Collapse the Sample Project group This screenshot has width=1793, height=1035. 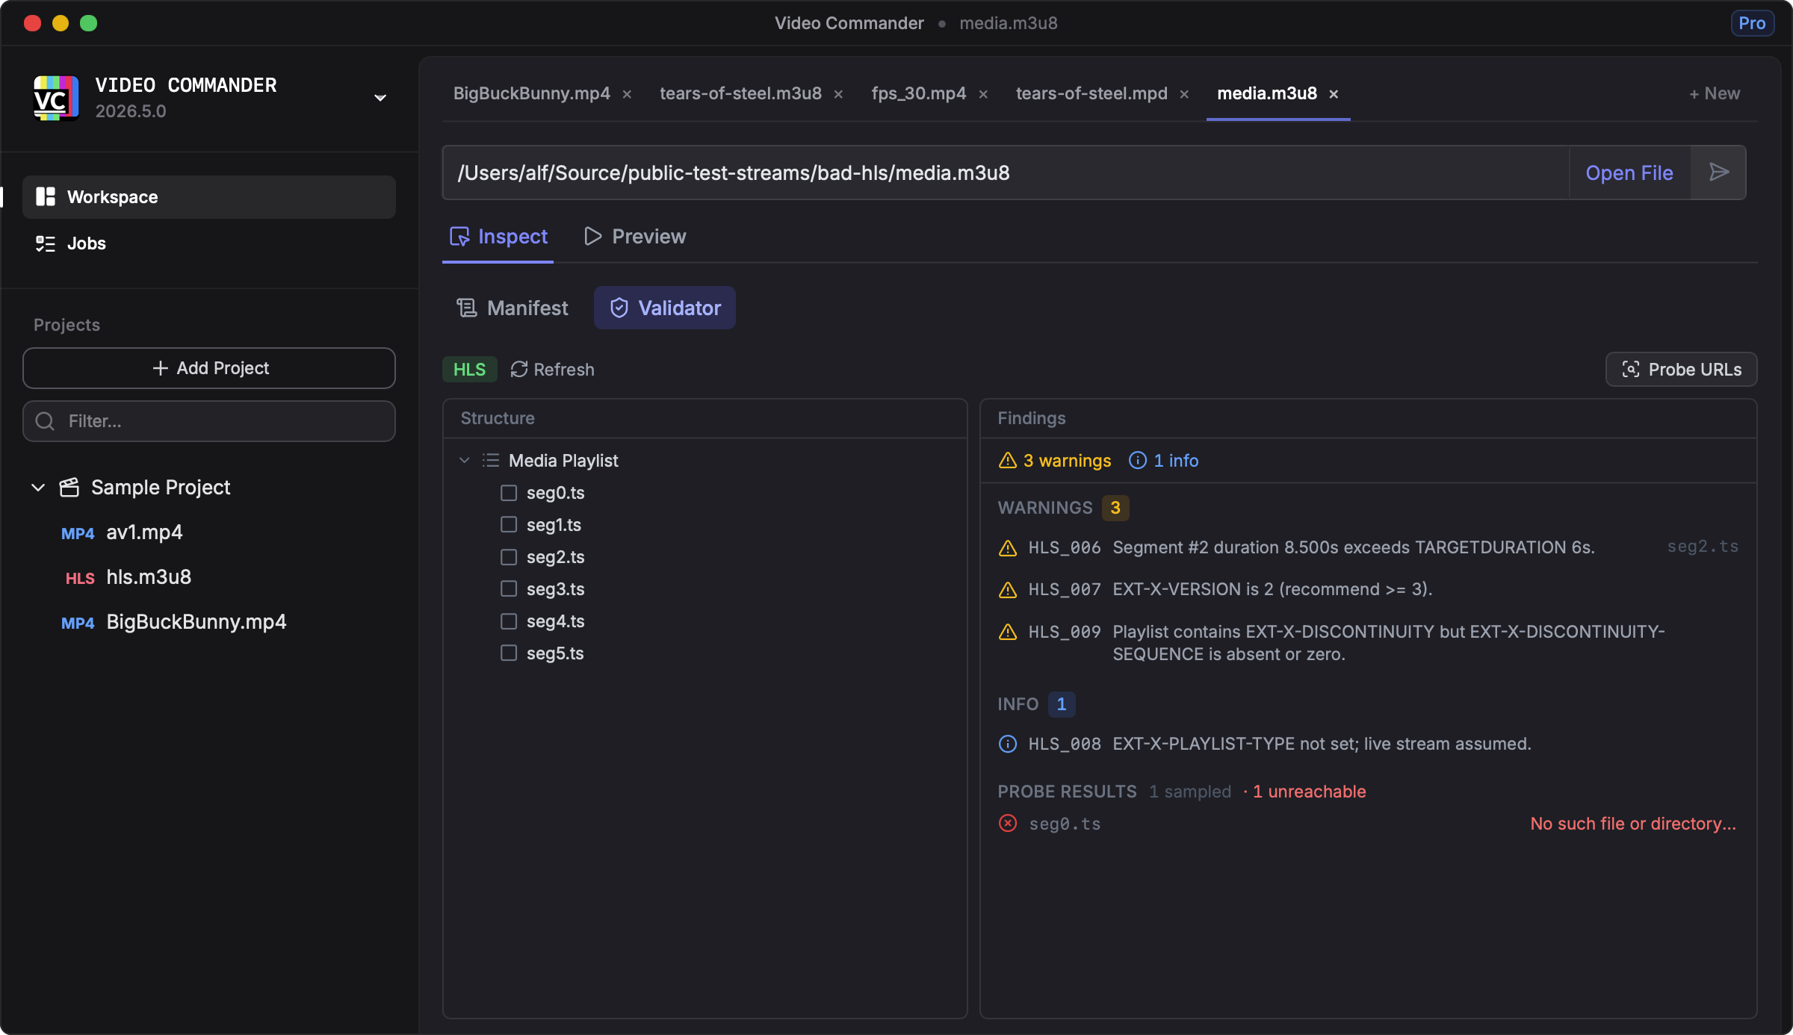pos(37,487)
